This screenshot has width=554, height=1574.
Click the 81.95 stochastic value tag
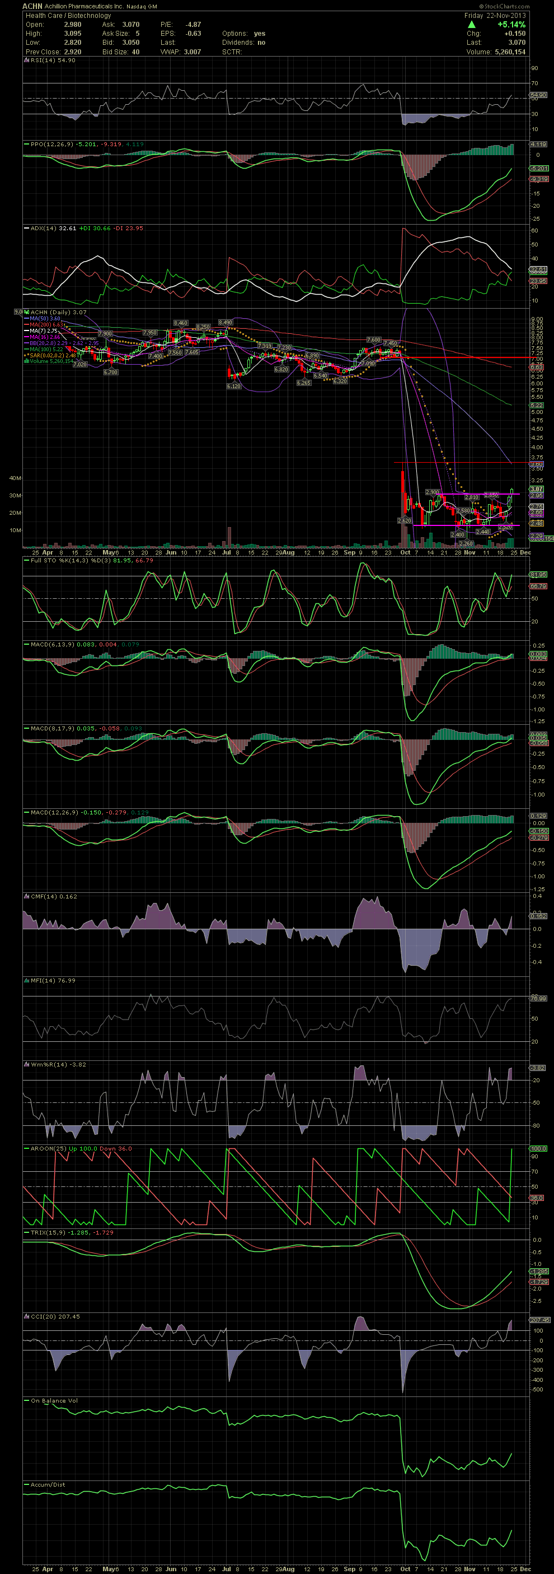pyautogui.click(x=538, y=574)
